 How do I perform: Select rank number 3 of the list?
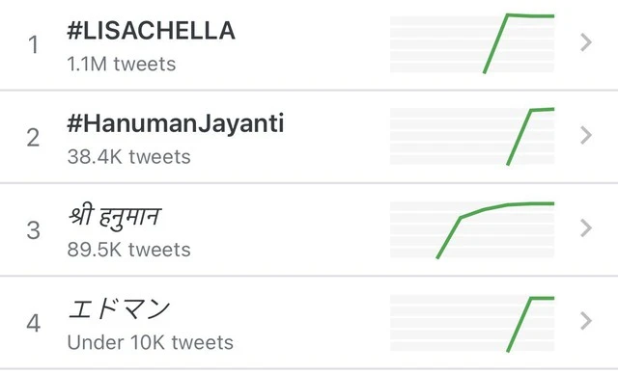34,230
